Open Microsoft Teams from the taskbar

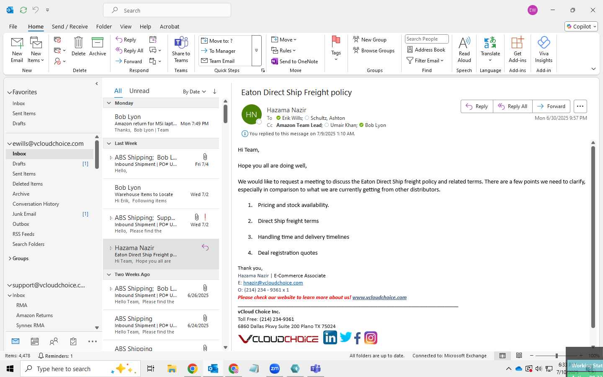[315, 369]
